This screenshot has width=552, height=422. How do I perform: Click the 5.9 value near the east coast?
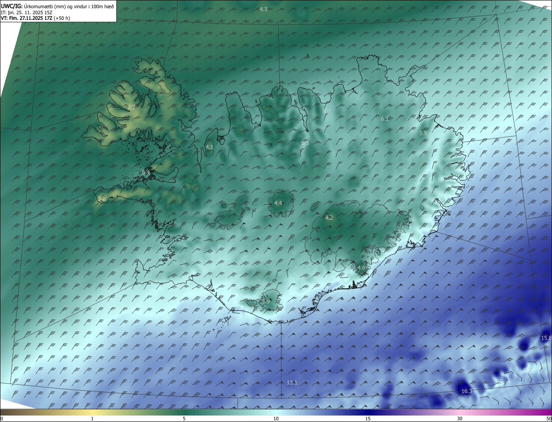tap(423, 133)
